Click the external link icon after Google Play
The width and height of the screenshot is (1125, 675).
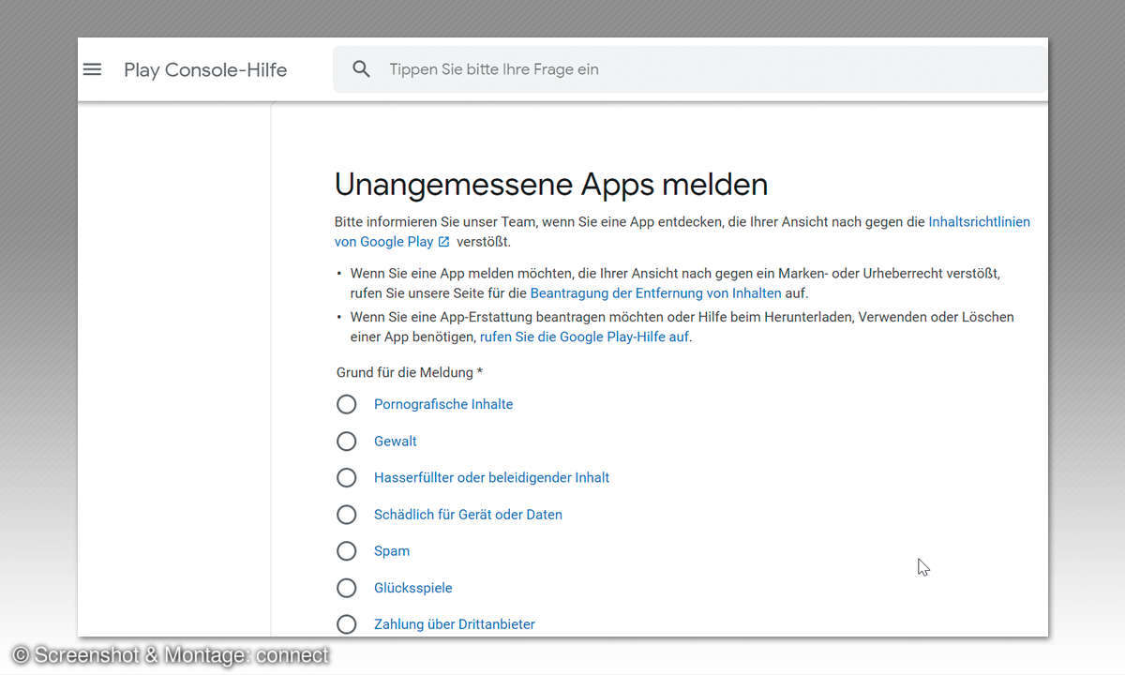pyautogui.click(x=443, y=242)
